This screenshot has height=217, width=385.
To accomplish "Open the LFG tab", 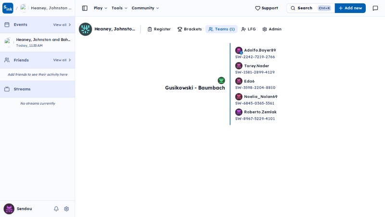I will (248, 29).
